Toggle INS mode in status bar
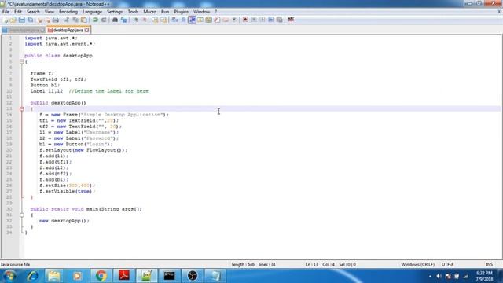Image resolution: width=503 pixels, height=283 pixels. point(489,264)
